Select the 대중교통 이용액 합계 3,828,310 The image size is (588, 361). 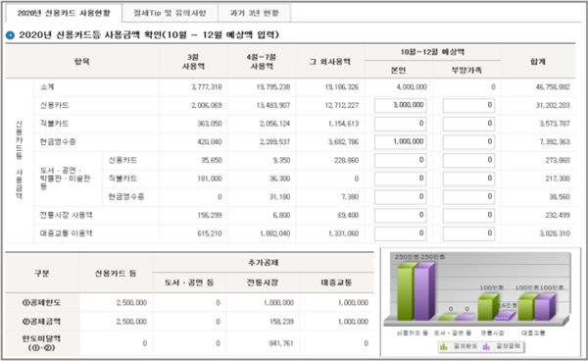555,234
